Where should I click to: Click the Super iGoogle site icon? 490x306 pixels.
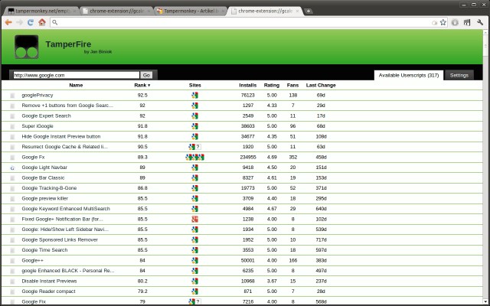click(x=194, y=126)
